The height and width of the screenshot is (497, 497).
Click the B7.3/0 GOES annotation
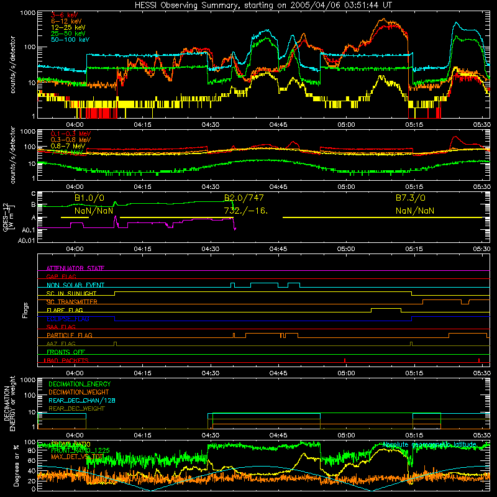(410, 198)
